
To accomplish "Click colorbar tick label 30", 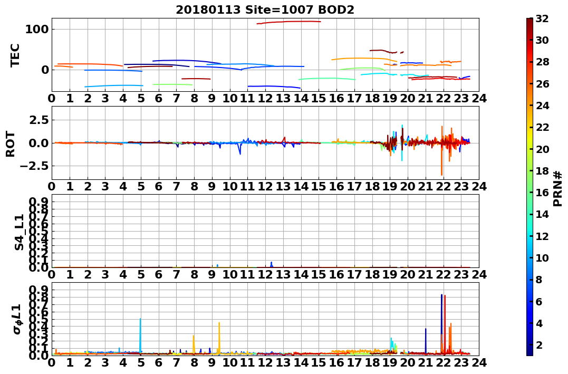I will (542, 40).
